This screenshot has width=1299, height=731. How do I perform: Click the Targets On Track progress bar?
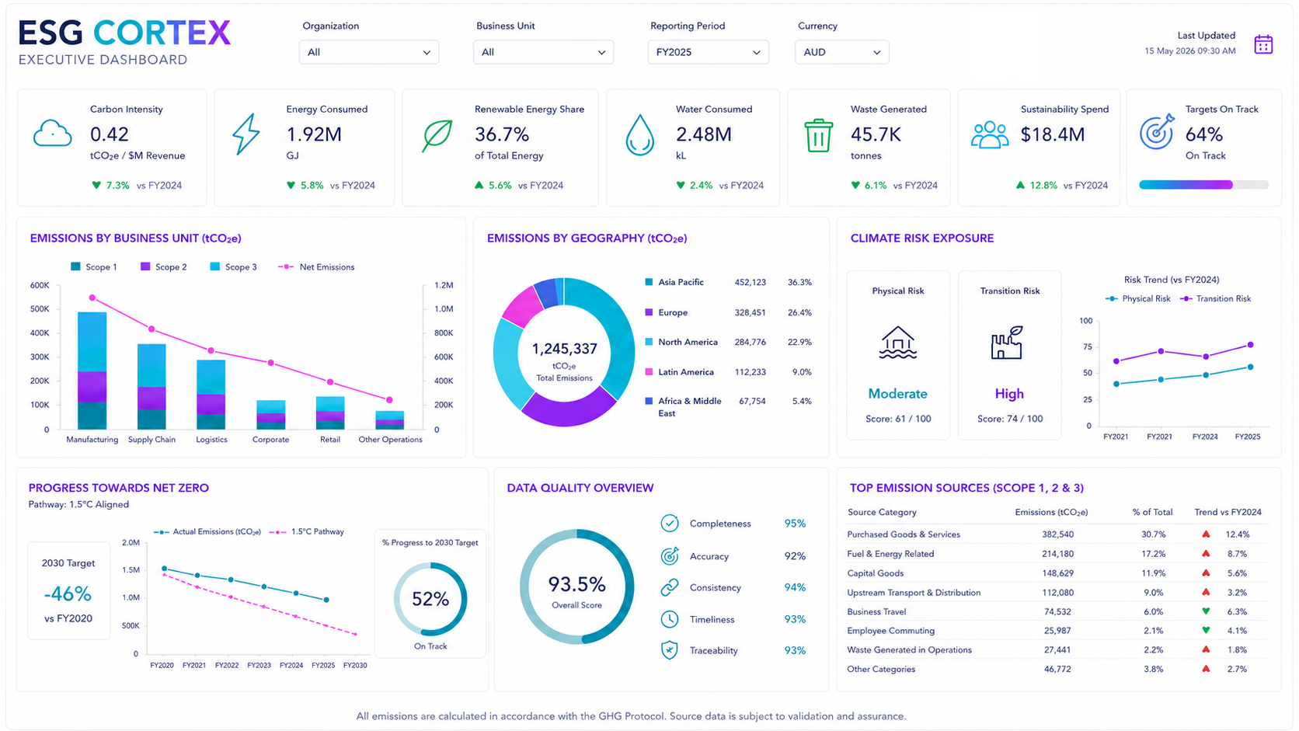[x=1203, y=185]
